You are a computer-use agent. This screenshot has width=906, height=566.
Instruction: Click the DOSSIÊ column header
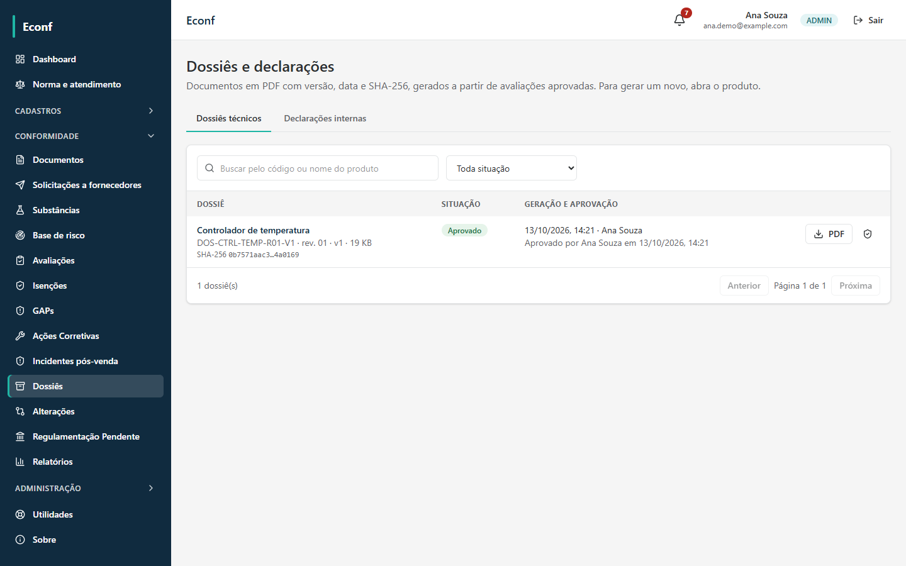pyautogui.click(x=211, y=204)
